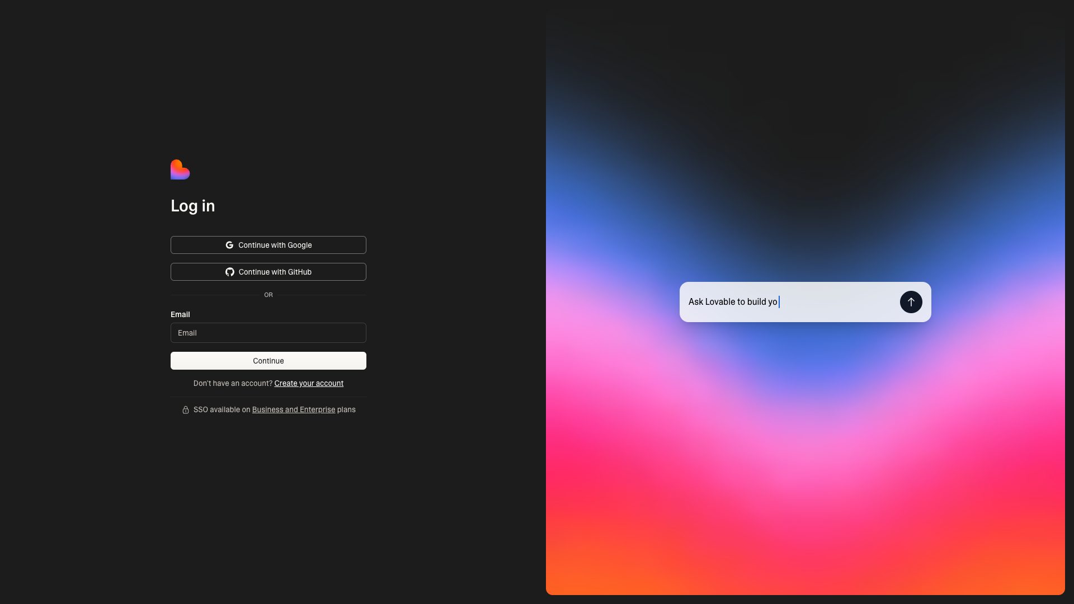Click the SSO available on text
Viewport: 1074px width, 604px height.
click(222, 409)
